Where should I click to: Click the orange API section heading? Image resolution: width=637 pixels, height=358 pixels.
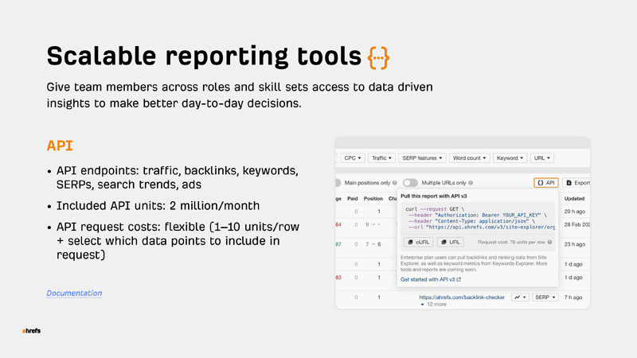click(x=60, y=146)
